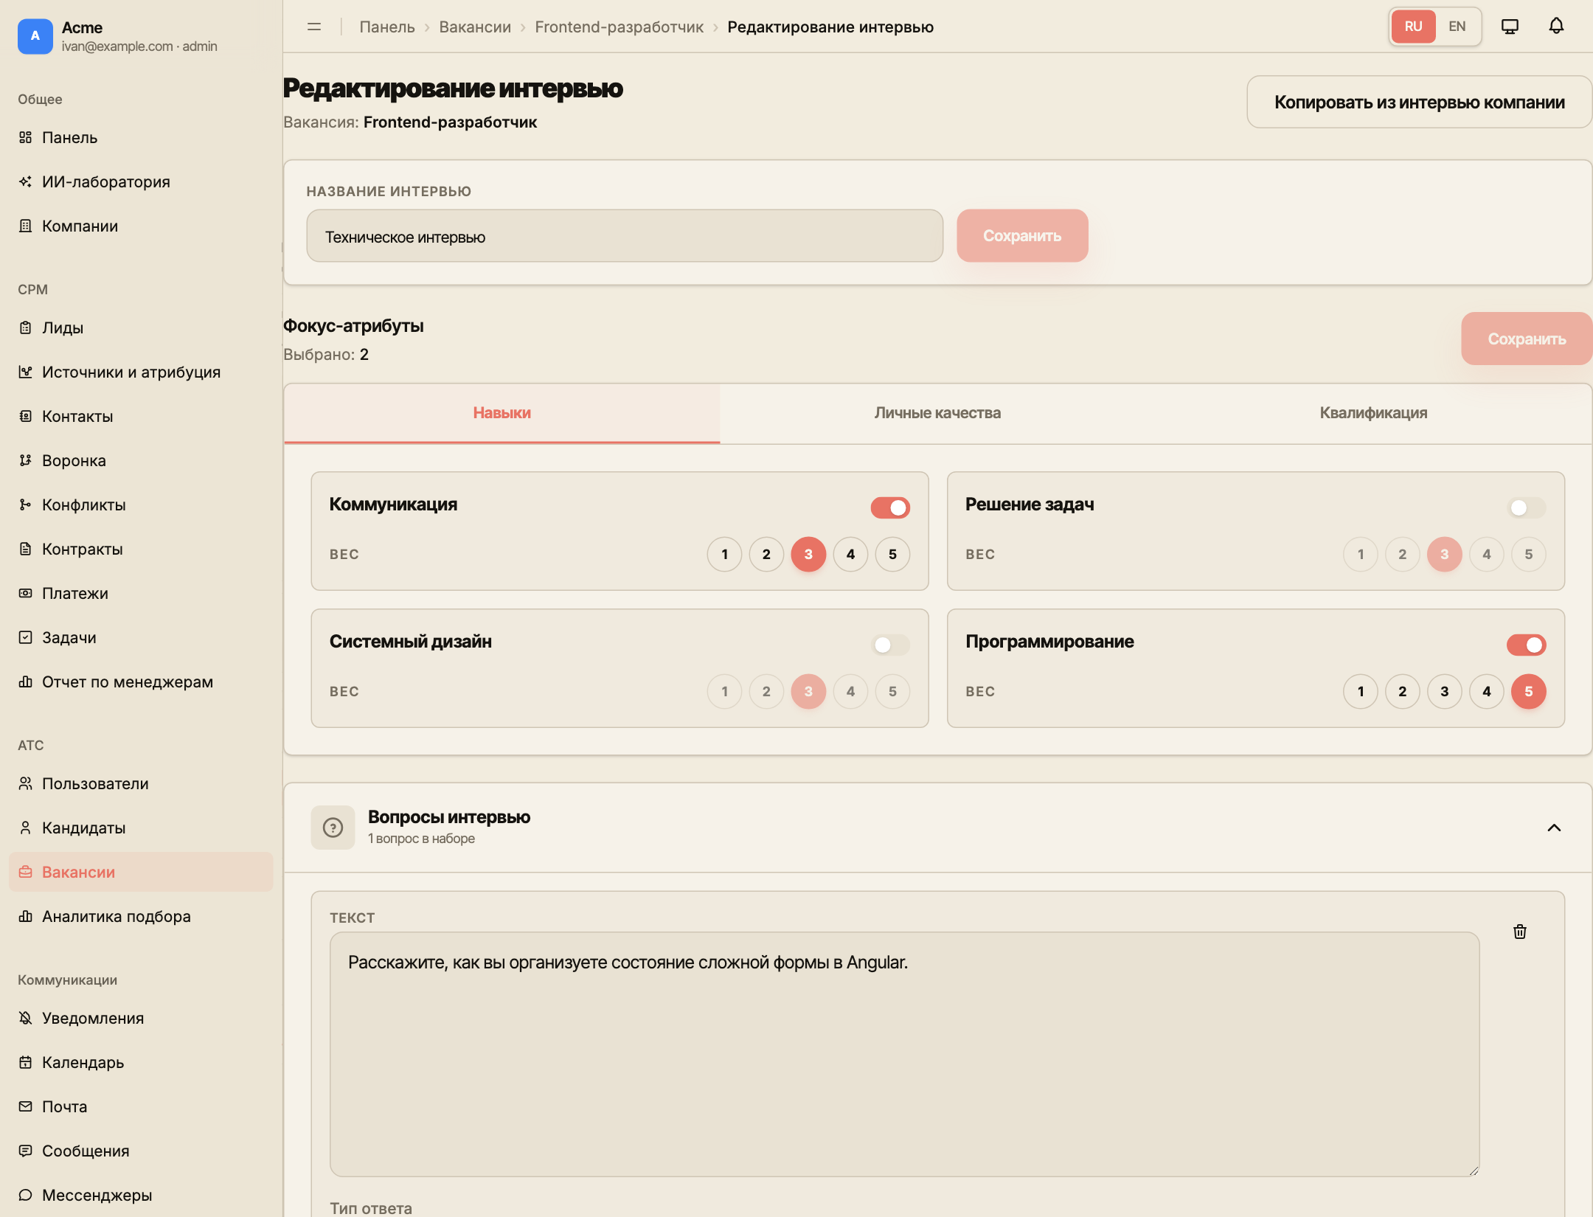This screenshot has width=1593, height=1217.
Task: Open the Навыки tab
Action: pyautogui.click(x=502, y=413)
